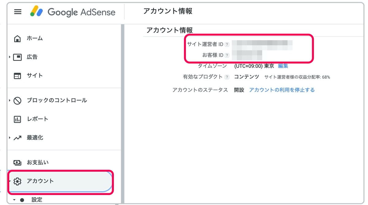Click the コンテンツ product text

click(x=247, y=77)
